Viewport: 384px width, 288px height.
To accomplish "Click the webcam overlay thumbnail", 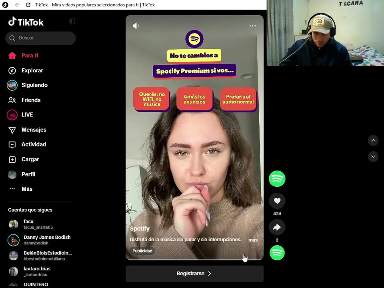I will (325, 33).
